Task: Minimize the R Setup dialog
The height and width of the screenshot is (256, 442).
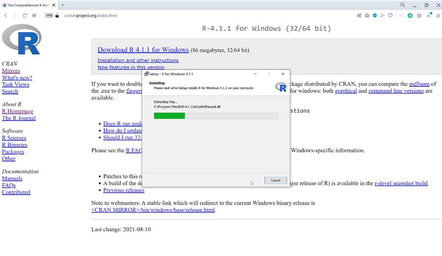Action: tap(255, 74)
